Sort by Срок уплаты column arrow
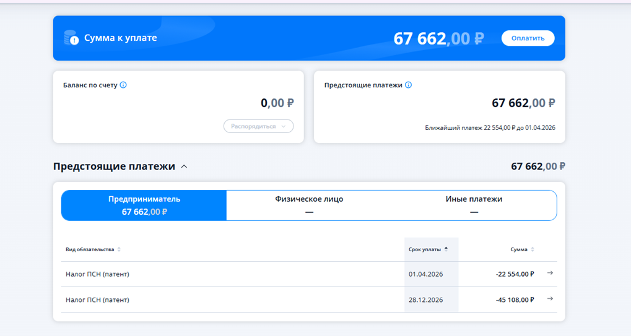 click(x=446, y=249)
